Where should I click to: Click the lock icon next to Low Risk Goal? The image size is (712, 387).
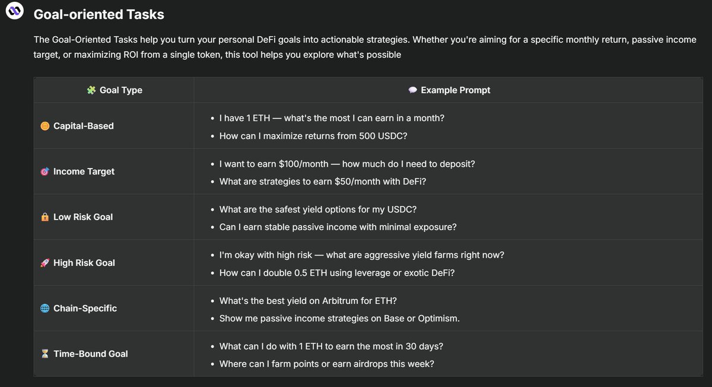pos(44,217)
